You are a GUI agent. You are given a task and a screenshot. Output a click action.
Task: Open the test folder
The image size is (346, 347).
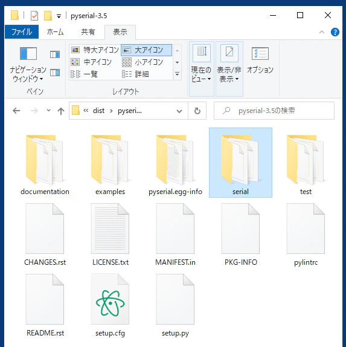306,165
